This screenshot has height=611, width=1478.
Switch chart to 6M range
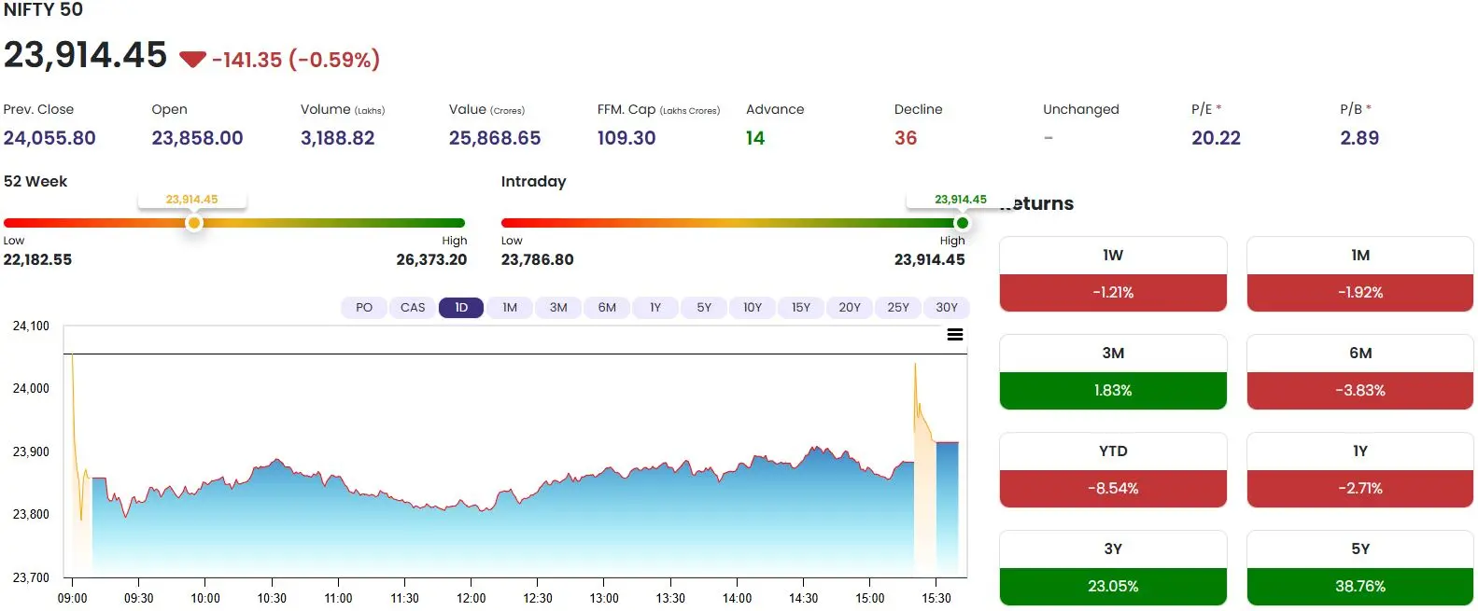[x=607, y=308]
